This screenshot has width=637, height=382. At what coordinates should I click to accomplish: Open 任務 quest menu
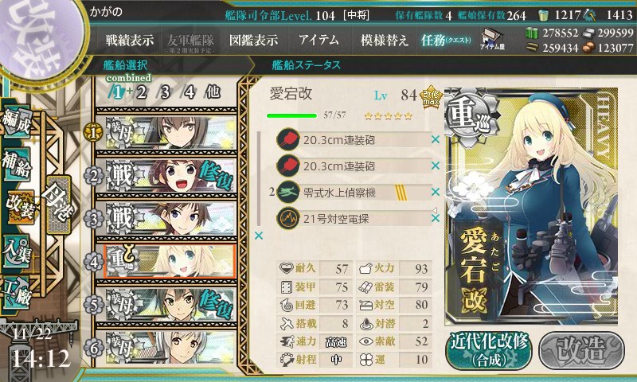click(446, 40)
